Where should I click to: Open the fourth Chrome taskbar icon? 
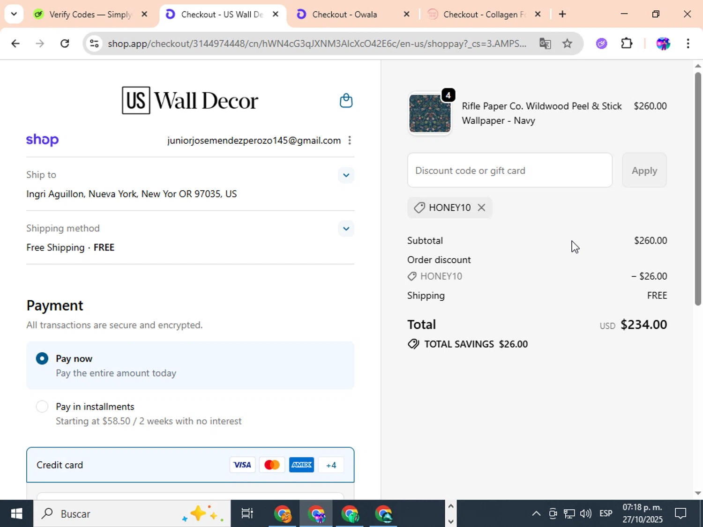pyautogui.click(x=384, y=514)
